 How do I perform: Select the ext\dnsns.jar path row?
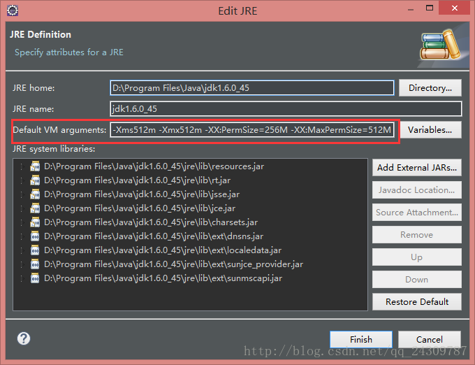point(154,236)
